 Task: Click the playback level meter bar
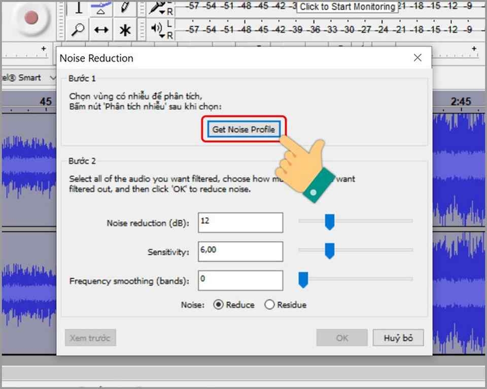point(330,30)
